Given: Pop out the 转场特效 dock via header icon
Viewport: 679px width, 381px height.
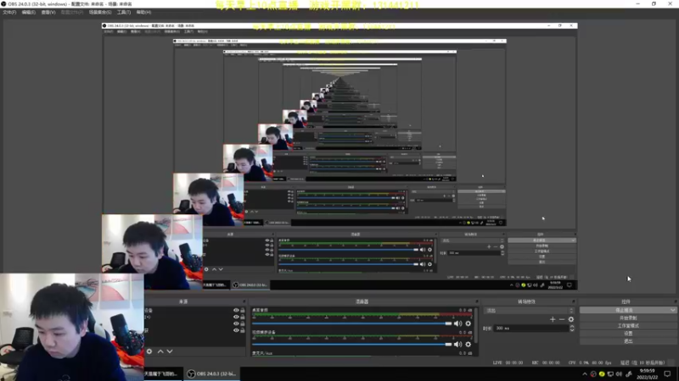Looking at the screenshot, I should [574, 301].
